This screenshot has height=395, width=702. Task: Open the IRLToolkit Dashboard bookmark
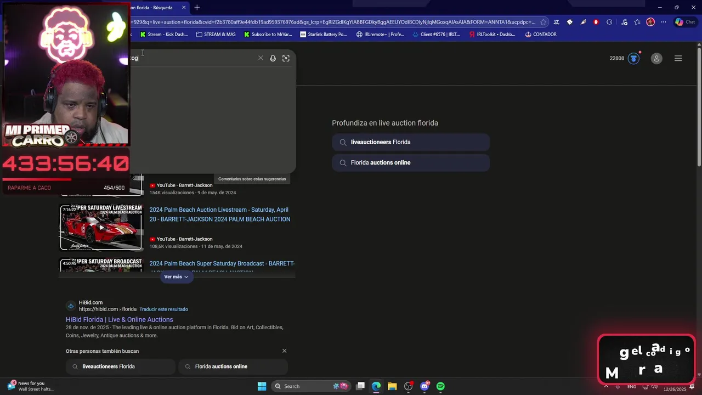(x=492, y=34)
